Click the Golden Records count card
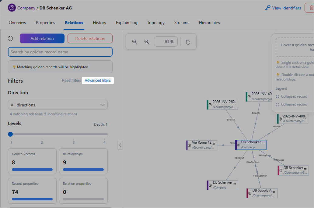Screen dimensions: 314x208 (32, 161)
